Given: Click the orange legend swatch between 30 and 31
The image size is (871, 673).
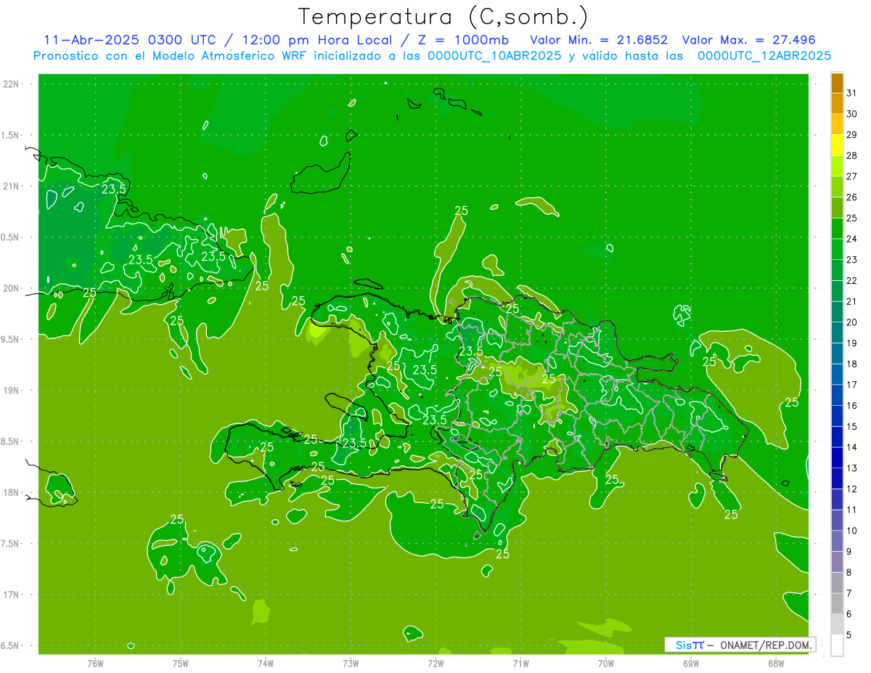Looking at the screenshot, I should (837, 104).
